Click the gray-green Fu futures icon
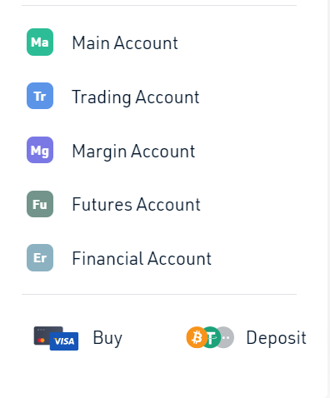Viewport: 330px width, 398px height. (40, 204)
